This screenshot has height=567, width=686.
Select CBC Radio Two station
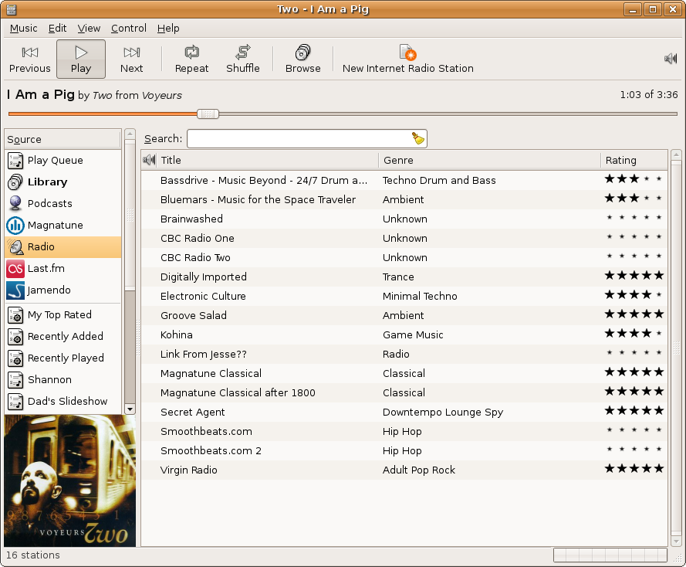(x=404, y=257)
